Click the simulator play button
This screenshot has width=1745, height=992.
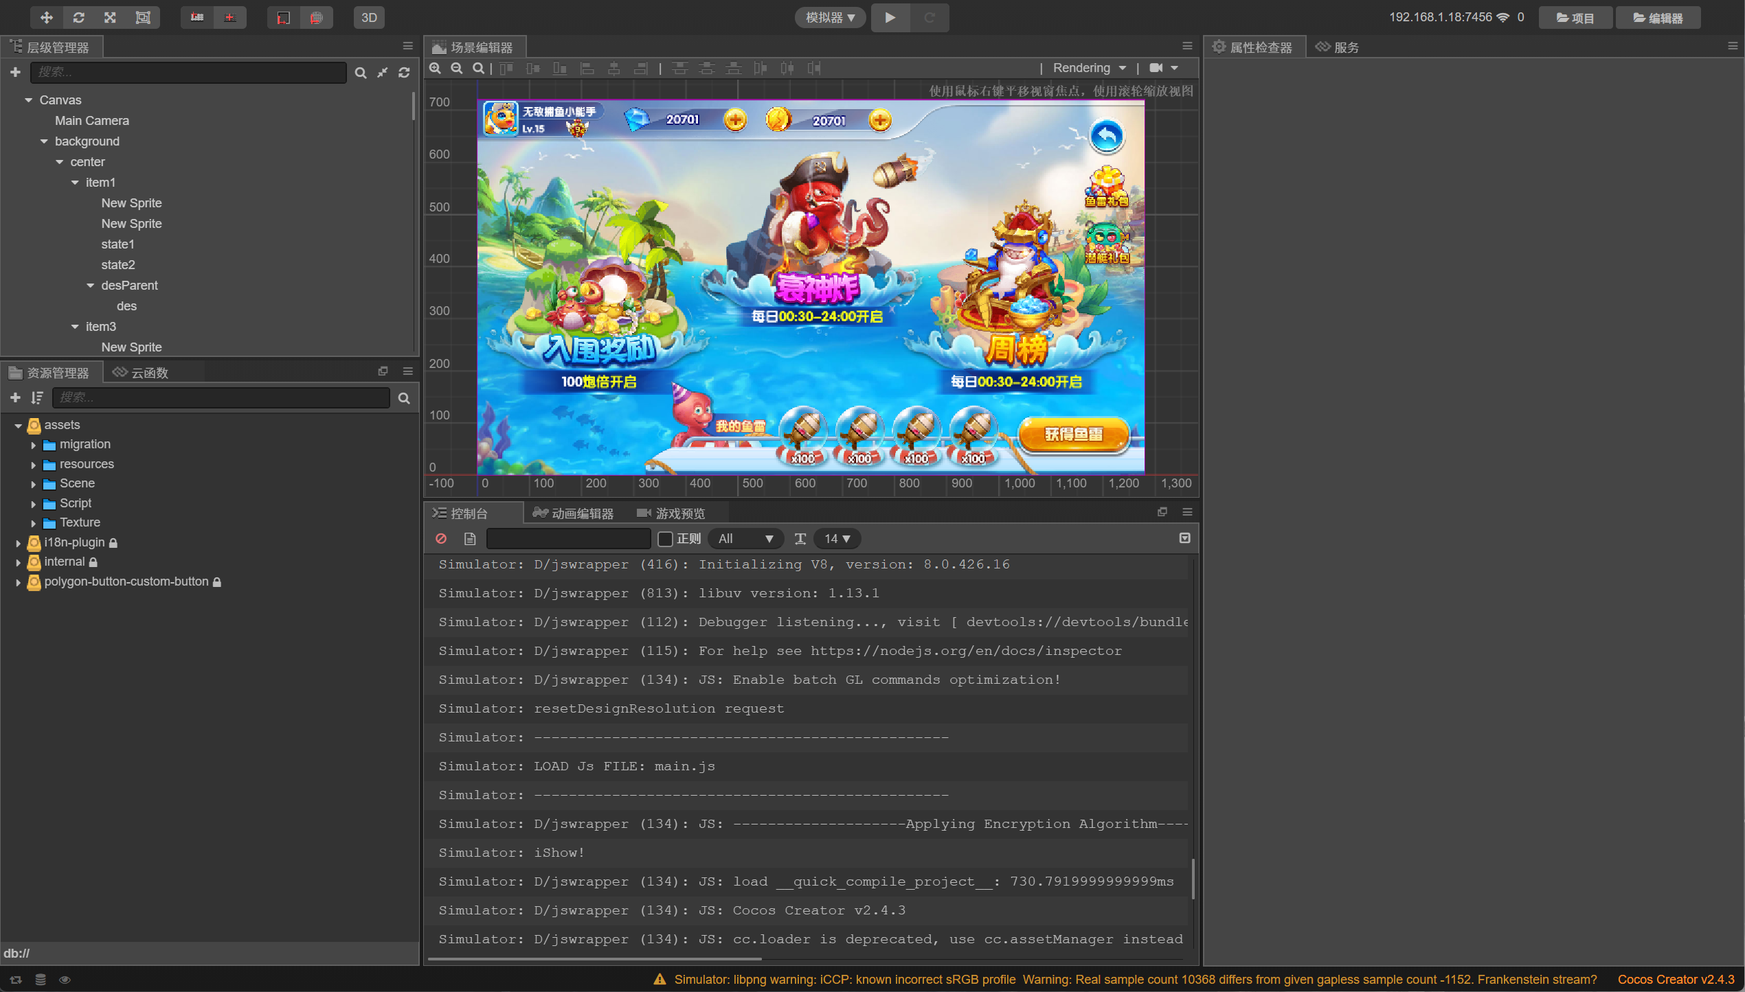point(890,17)
